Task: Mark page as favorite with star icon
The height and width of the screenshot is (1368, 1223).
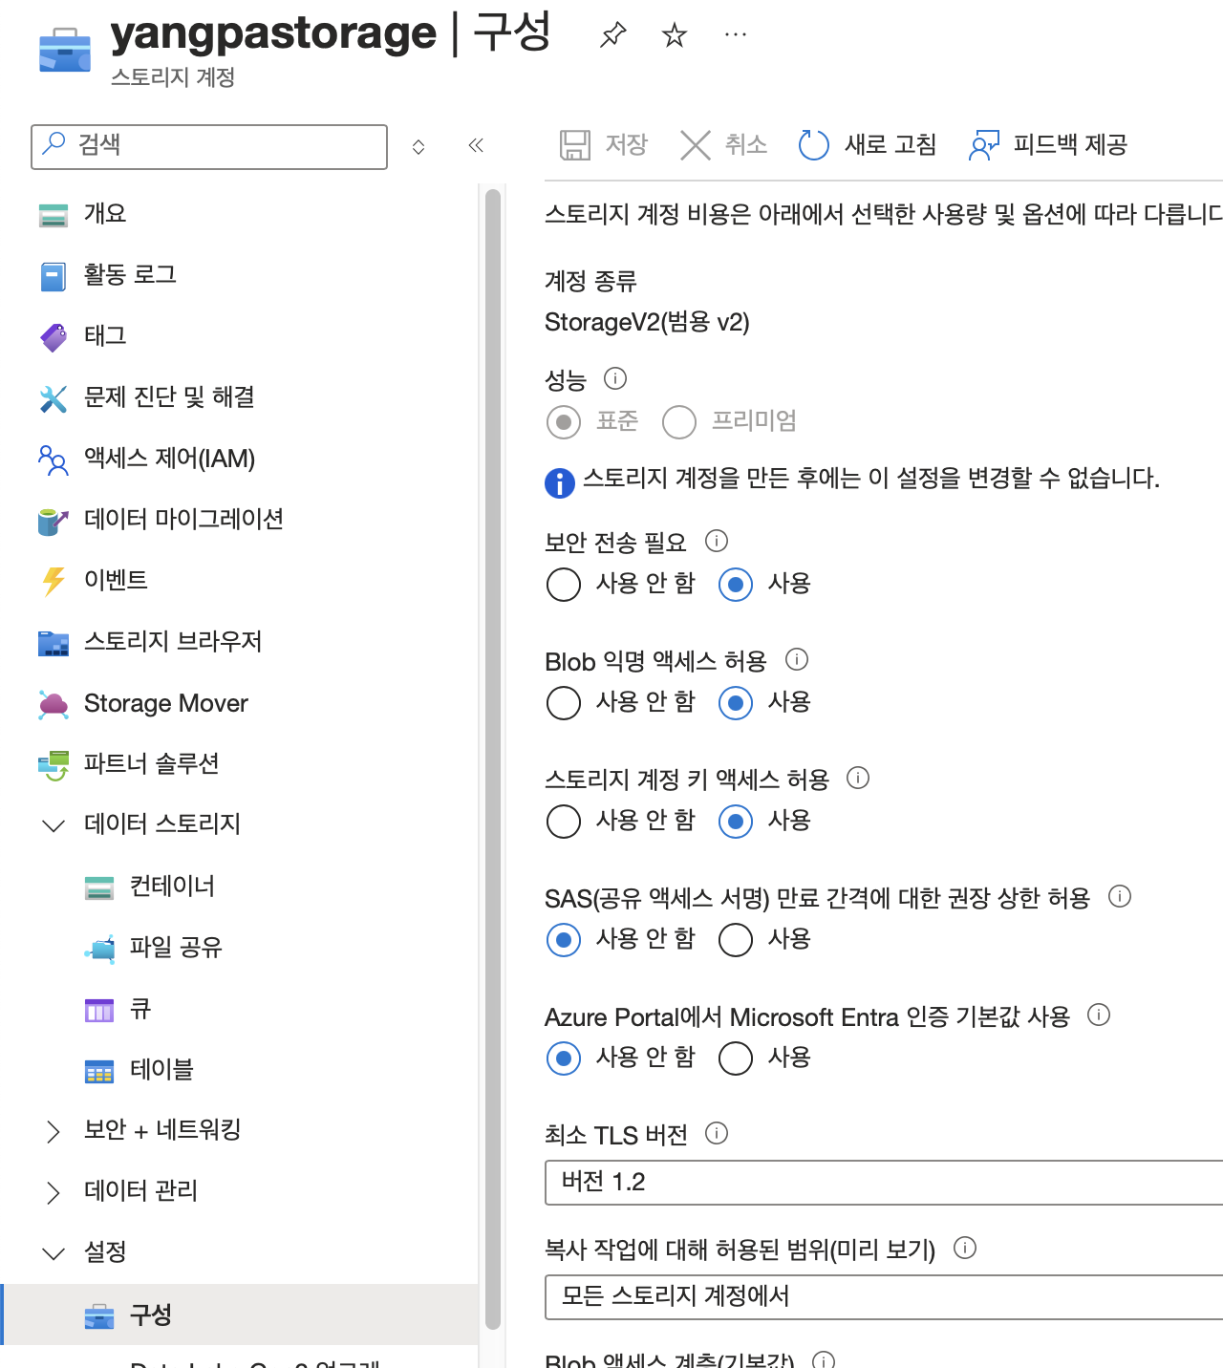Action: point(675,35)
